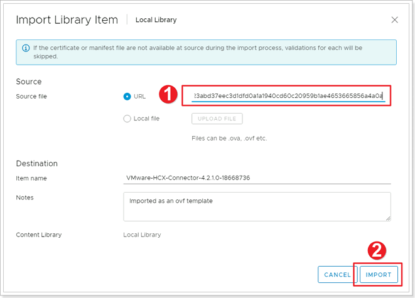The width and height of the screenshot is (415, 298).
Task: Click the 'Content Library' label
Action: (x=39, y=235)
